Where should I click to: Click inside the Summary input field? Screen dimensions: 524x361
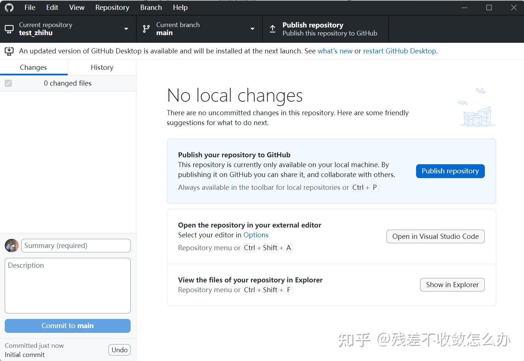(x=75, y=245)
